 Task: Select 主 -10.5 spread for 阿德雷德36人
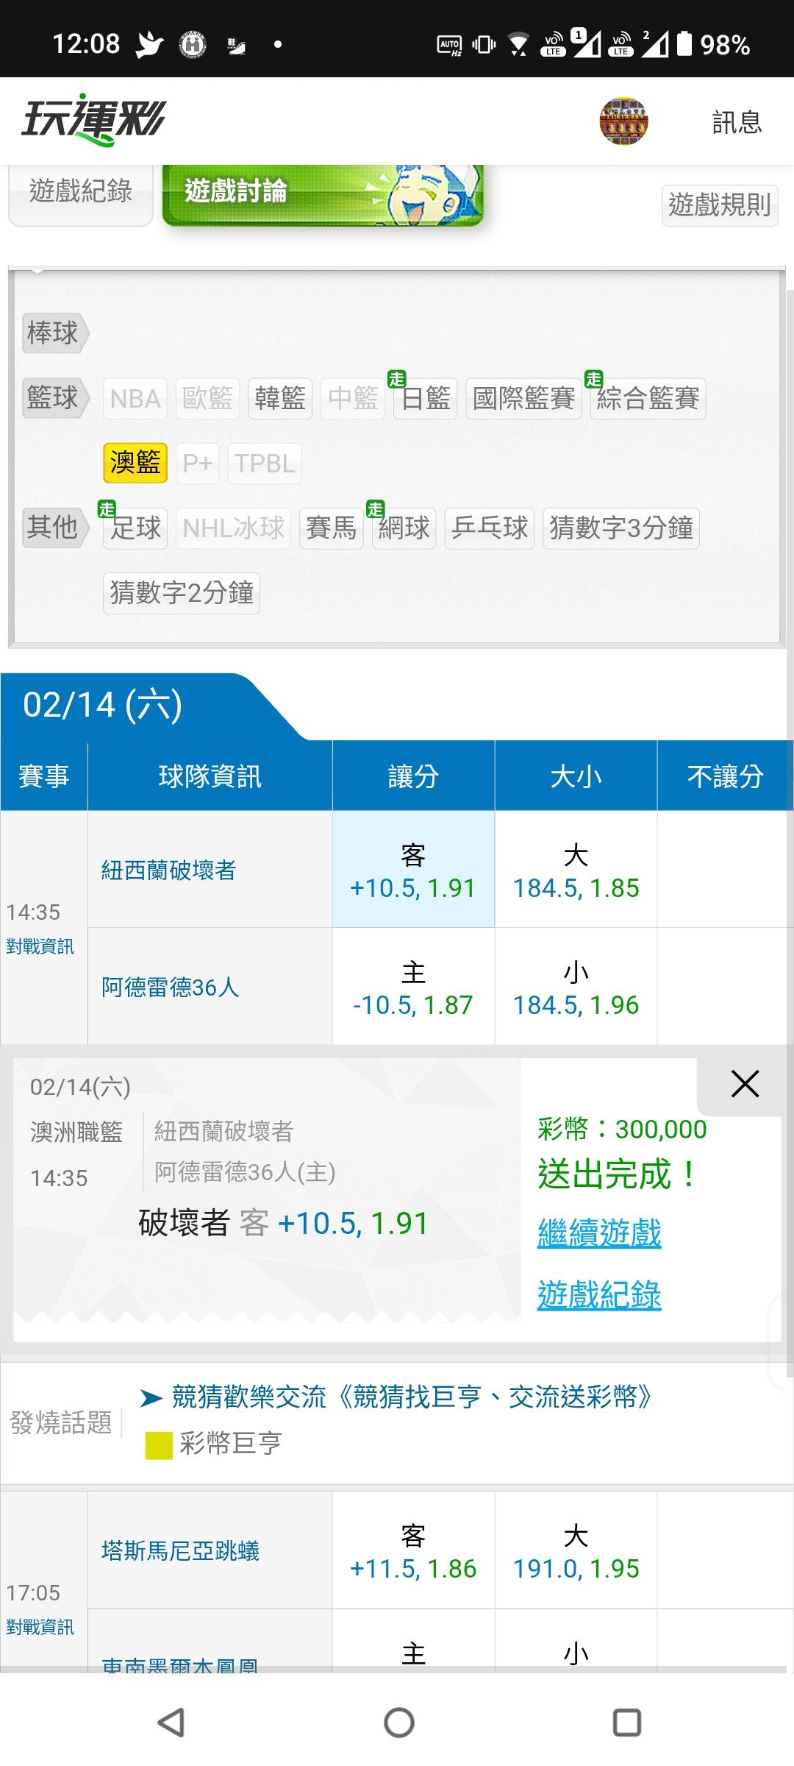(413, 987)
